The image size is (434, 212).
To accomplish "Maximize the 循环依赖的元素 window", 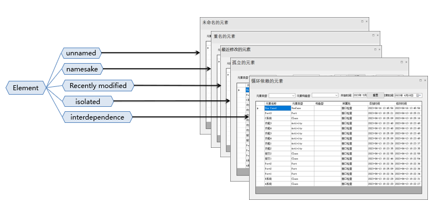I will click(421, 80).
